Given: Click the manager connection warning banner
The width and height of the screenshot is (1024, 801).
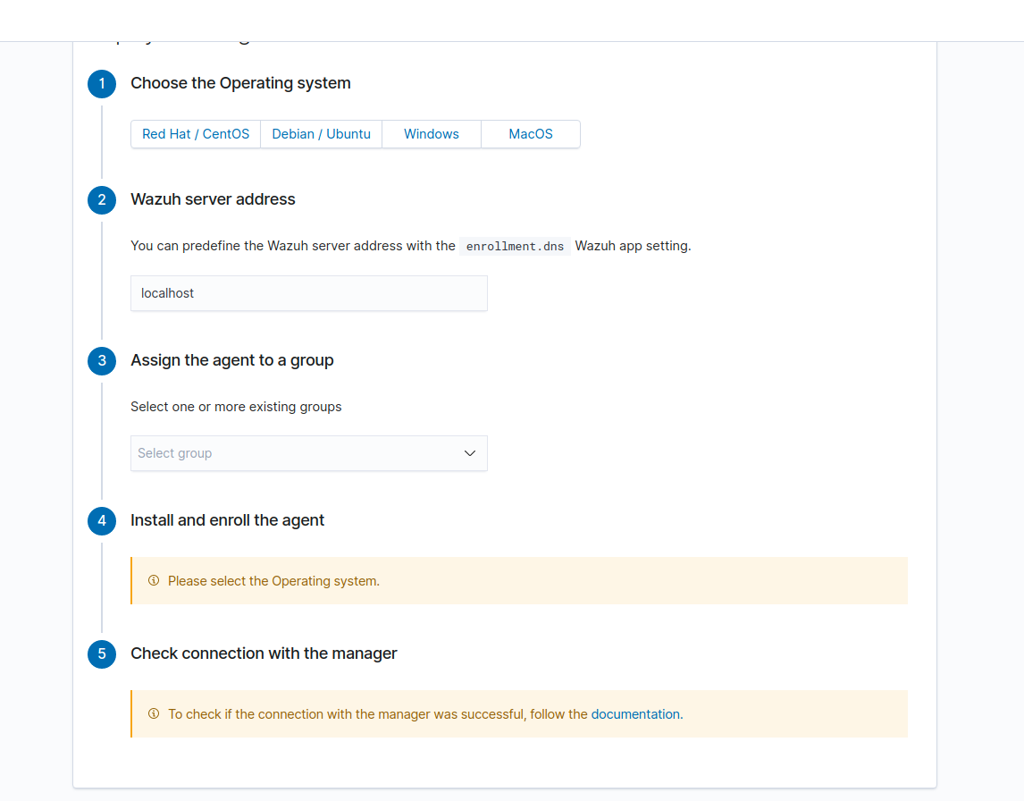Looking at the screenshot, I should pyautogui.click(x=519, y=713).
